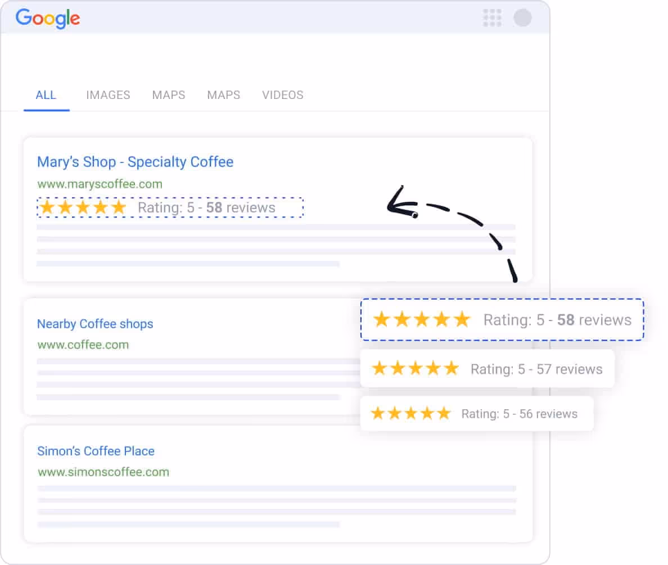Open the Google apps grid icon
Image resolution: width=668 pixels, height=565 pixels.
[493, 18]
